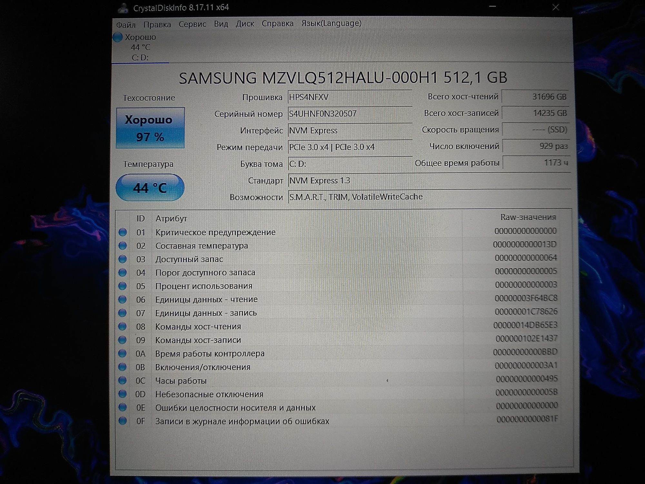Click the ID column header

click(141, 219)
